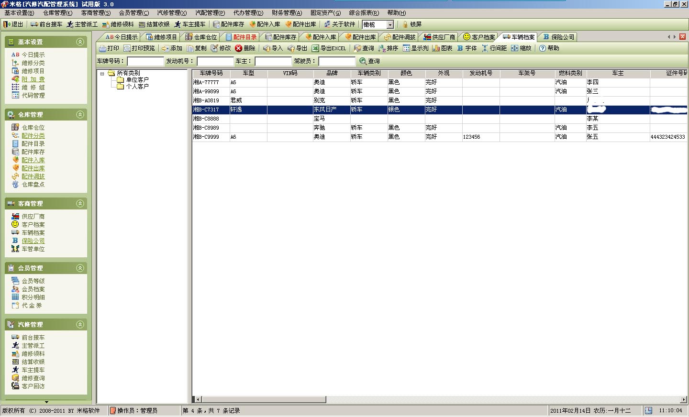Click the 打印预览 print preview button

click(139, 48)
